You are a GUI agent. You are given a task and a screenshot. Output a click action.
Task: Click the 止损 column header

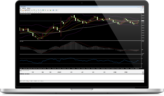[x=82, y=72]
